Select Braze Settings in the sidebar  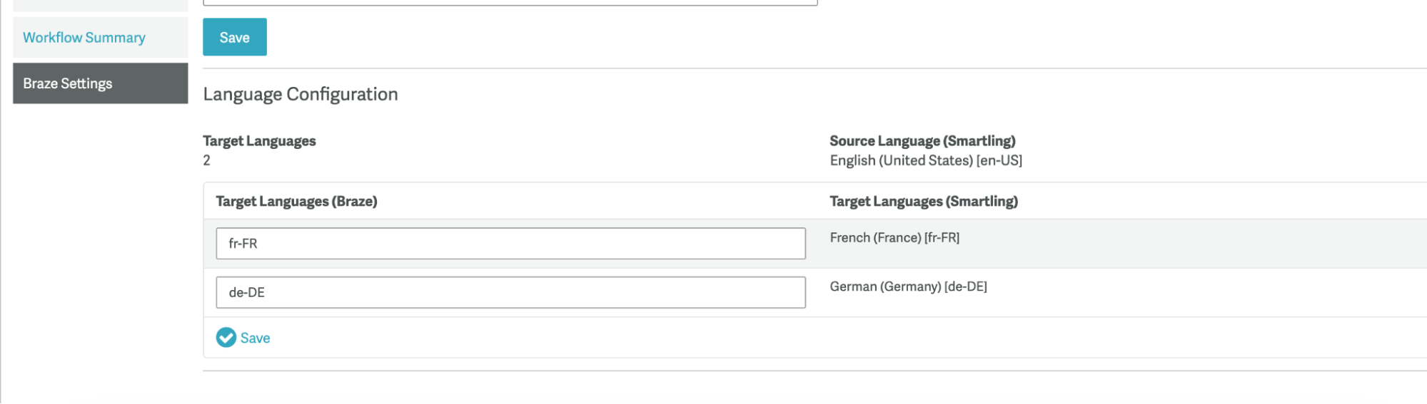(x=68, y=83)
